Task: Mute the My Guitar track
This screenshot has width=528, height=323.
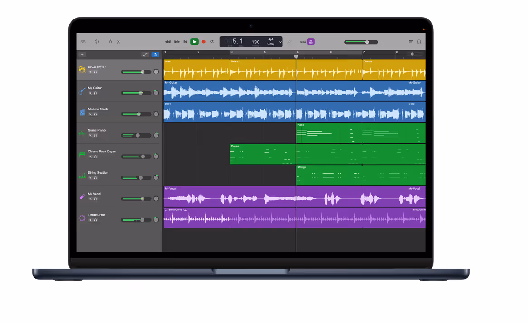Action: coord(90,93)
